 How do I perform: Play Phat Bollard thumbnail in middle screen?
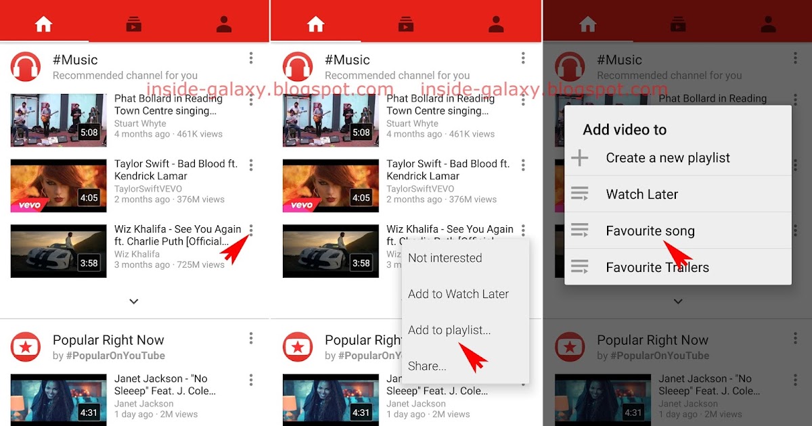tap(331, 120)
